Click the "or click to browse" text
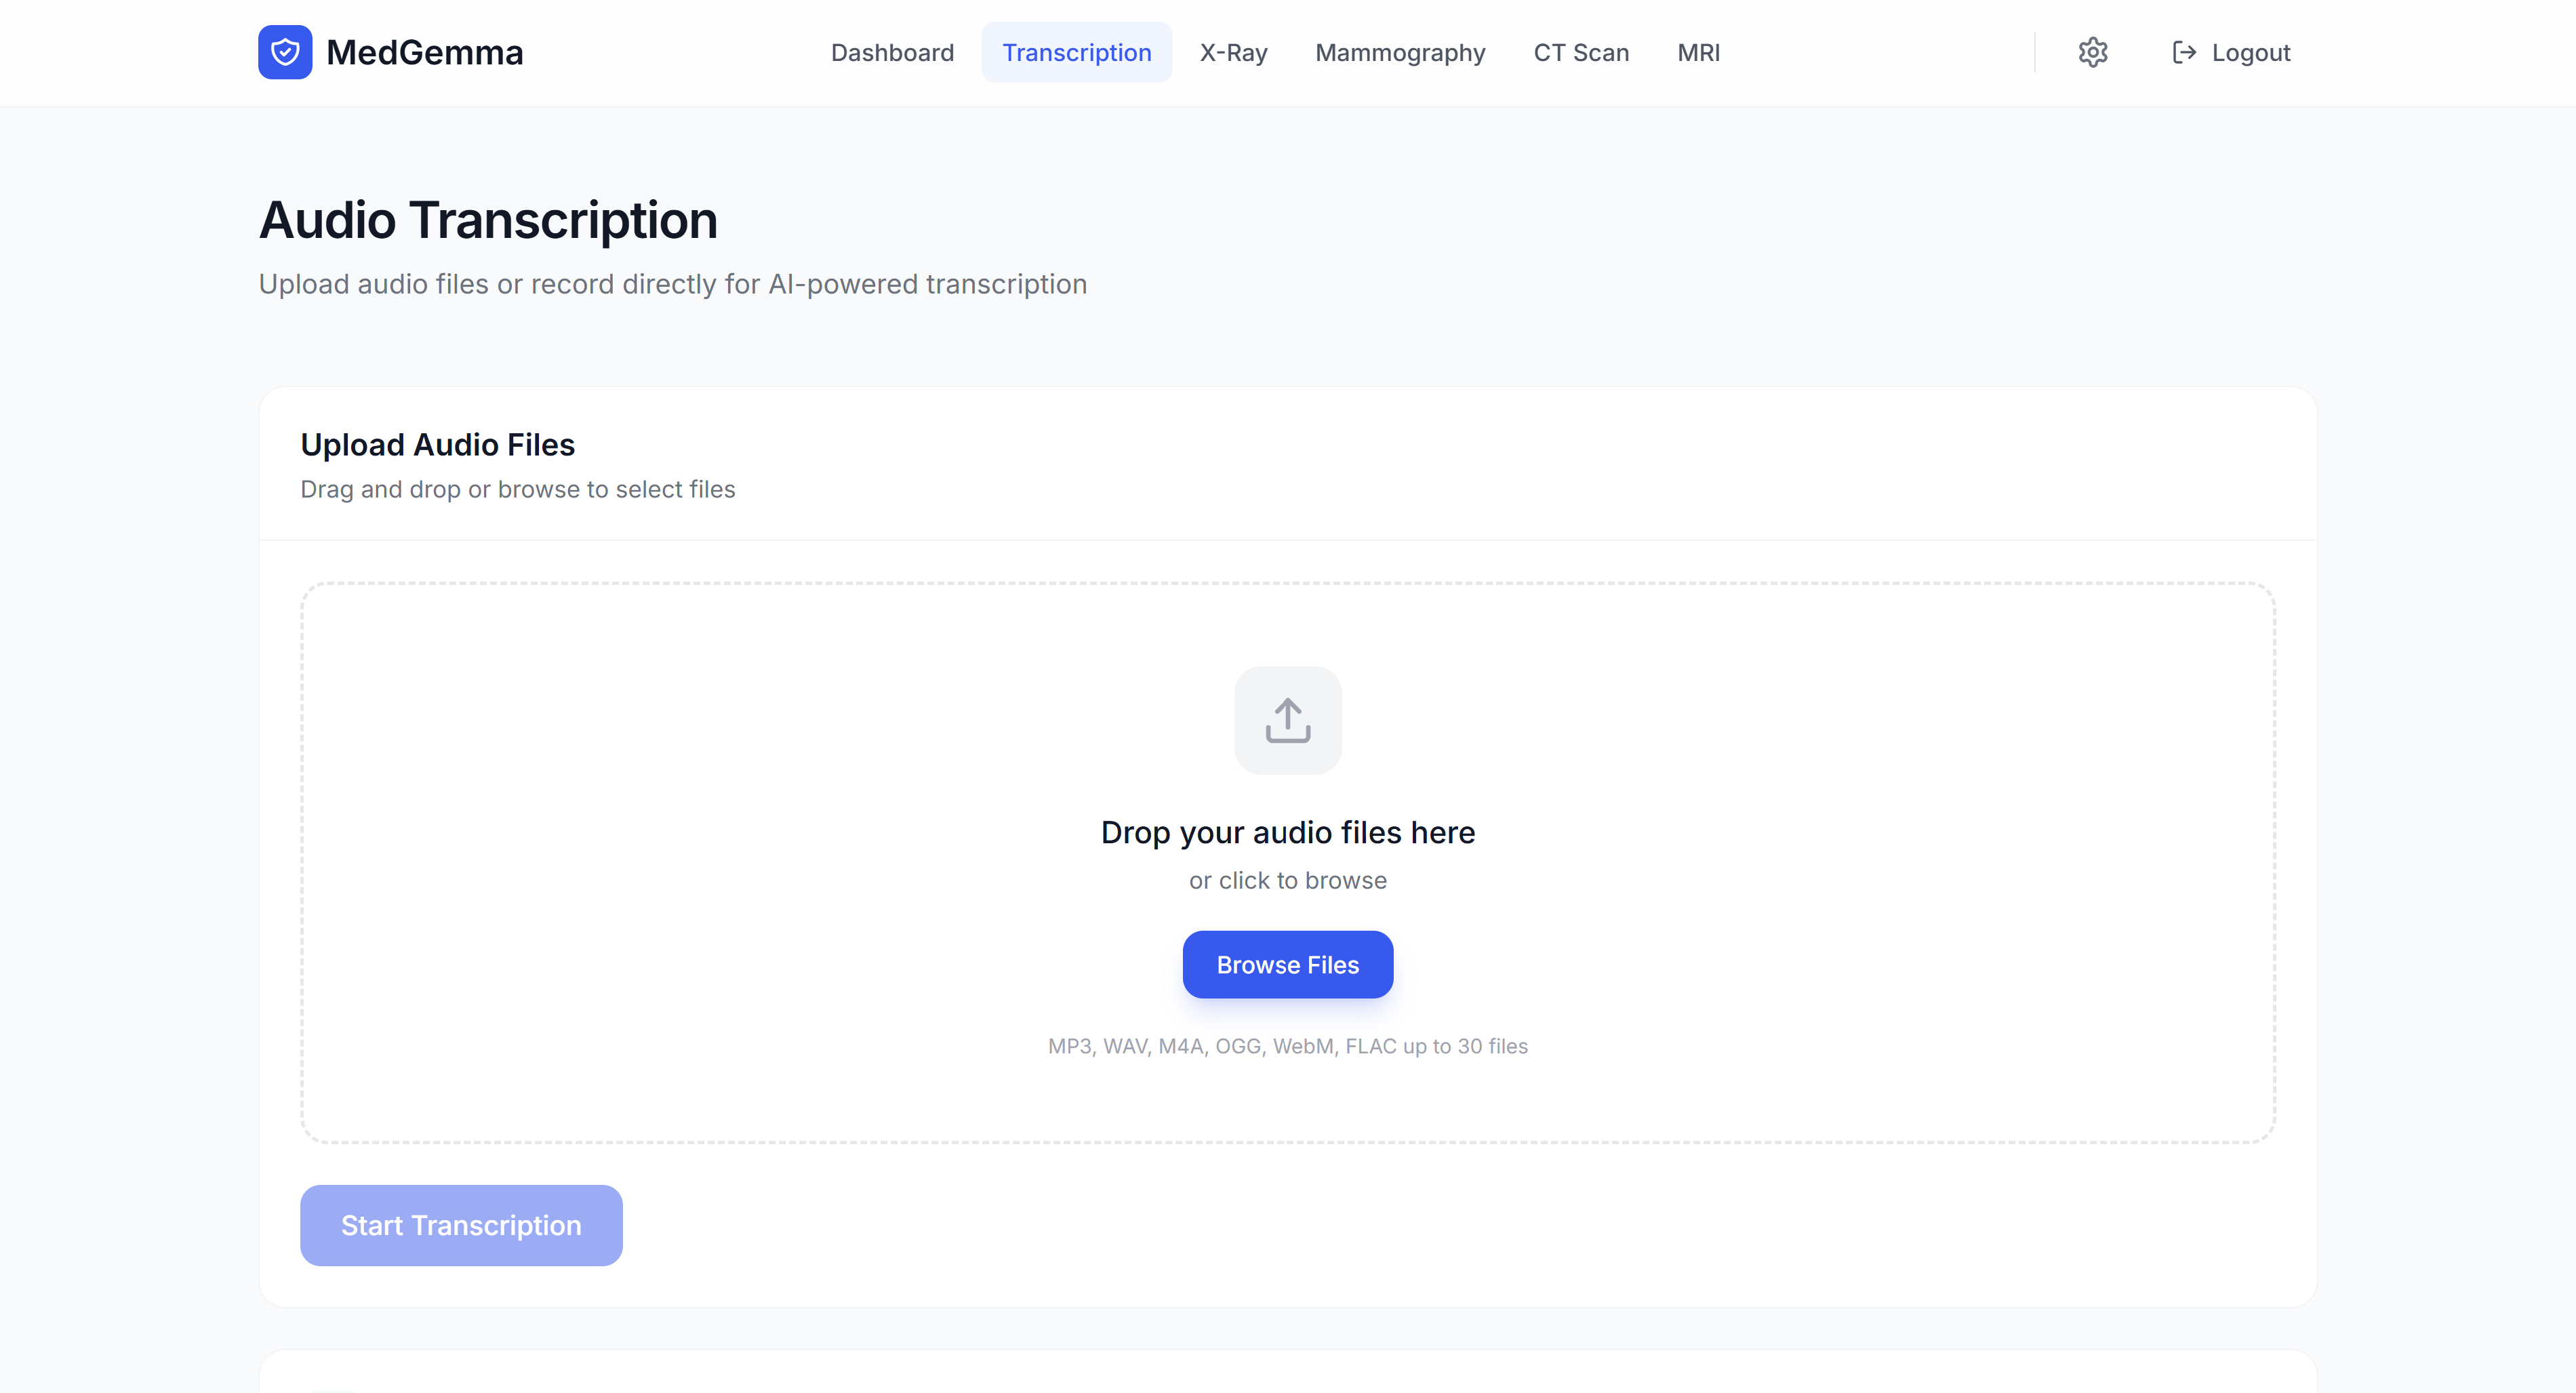This screenshot has width=2576, height=1393. [x=1287, y=880]
